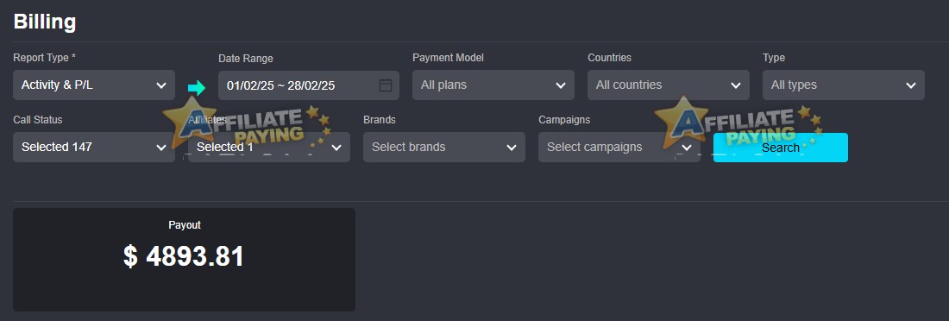
Task: Expand the Payment Model dropdown All plans
Action: point(493,85)
